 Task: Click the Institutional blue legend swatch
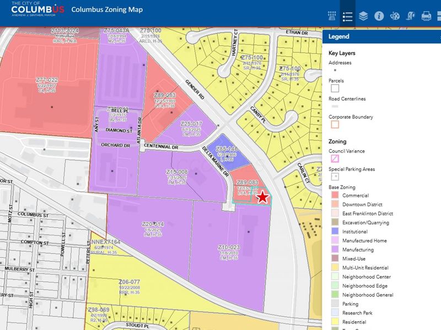click(333, 232)
